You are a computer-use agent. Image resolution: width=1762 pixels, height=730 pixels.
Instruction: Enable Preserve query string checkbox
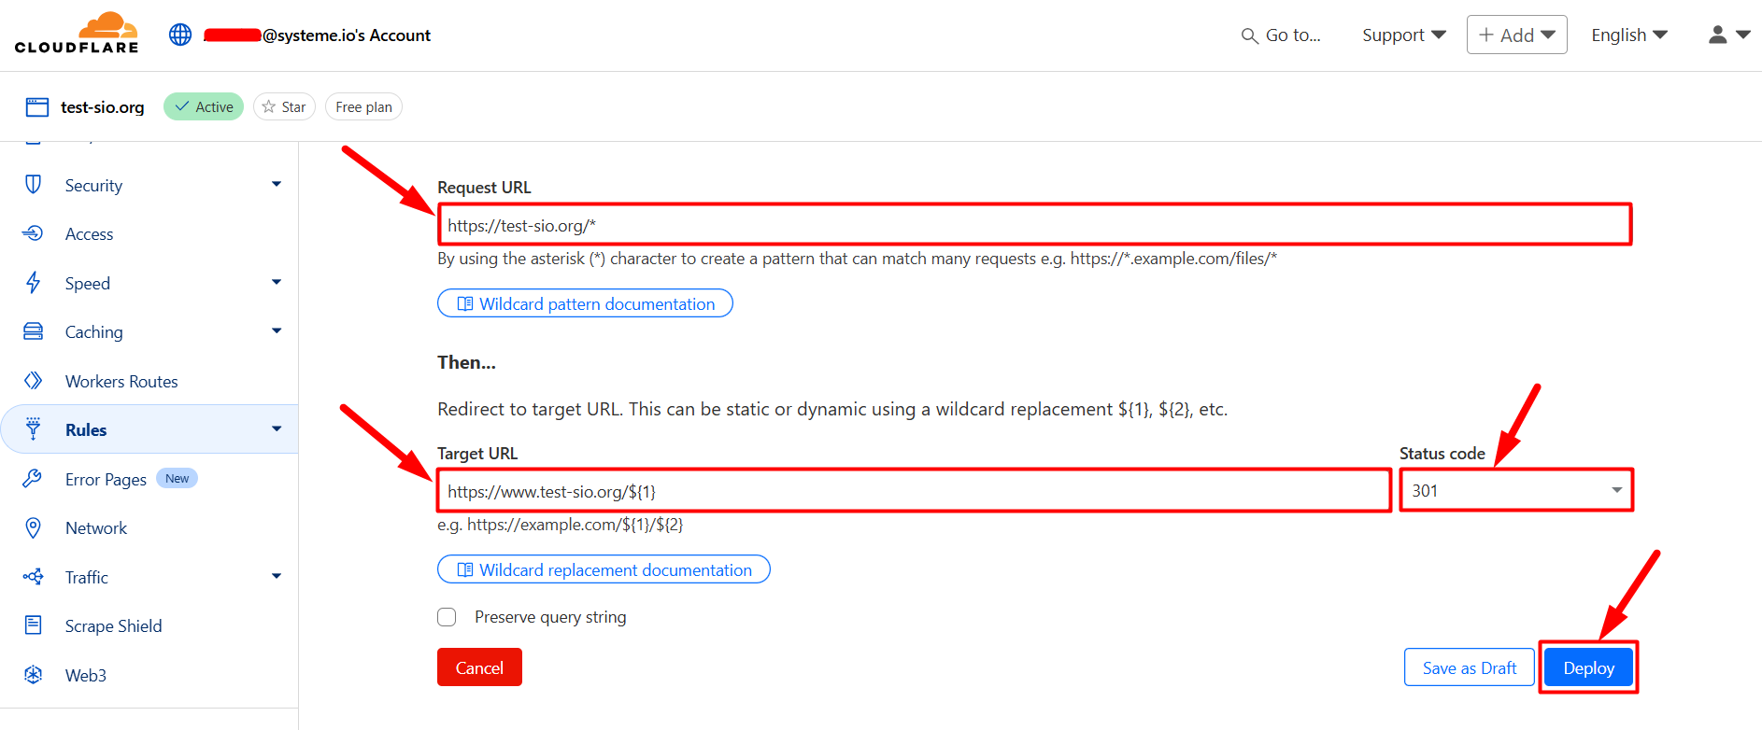[447, 617]
